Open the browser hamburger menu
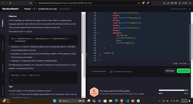The image size is (193, 104). [x=190, y=3]
